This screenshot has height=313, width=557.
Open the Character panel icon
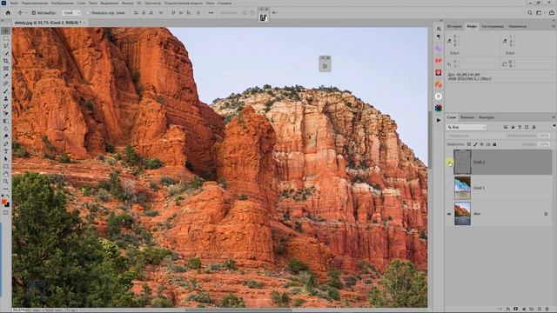click(439, 29)
